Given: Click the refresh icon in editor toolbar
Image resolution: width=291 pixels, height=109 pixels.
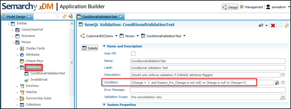Looking at the screenshot, I should (x=287, y=26).
